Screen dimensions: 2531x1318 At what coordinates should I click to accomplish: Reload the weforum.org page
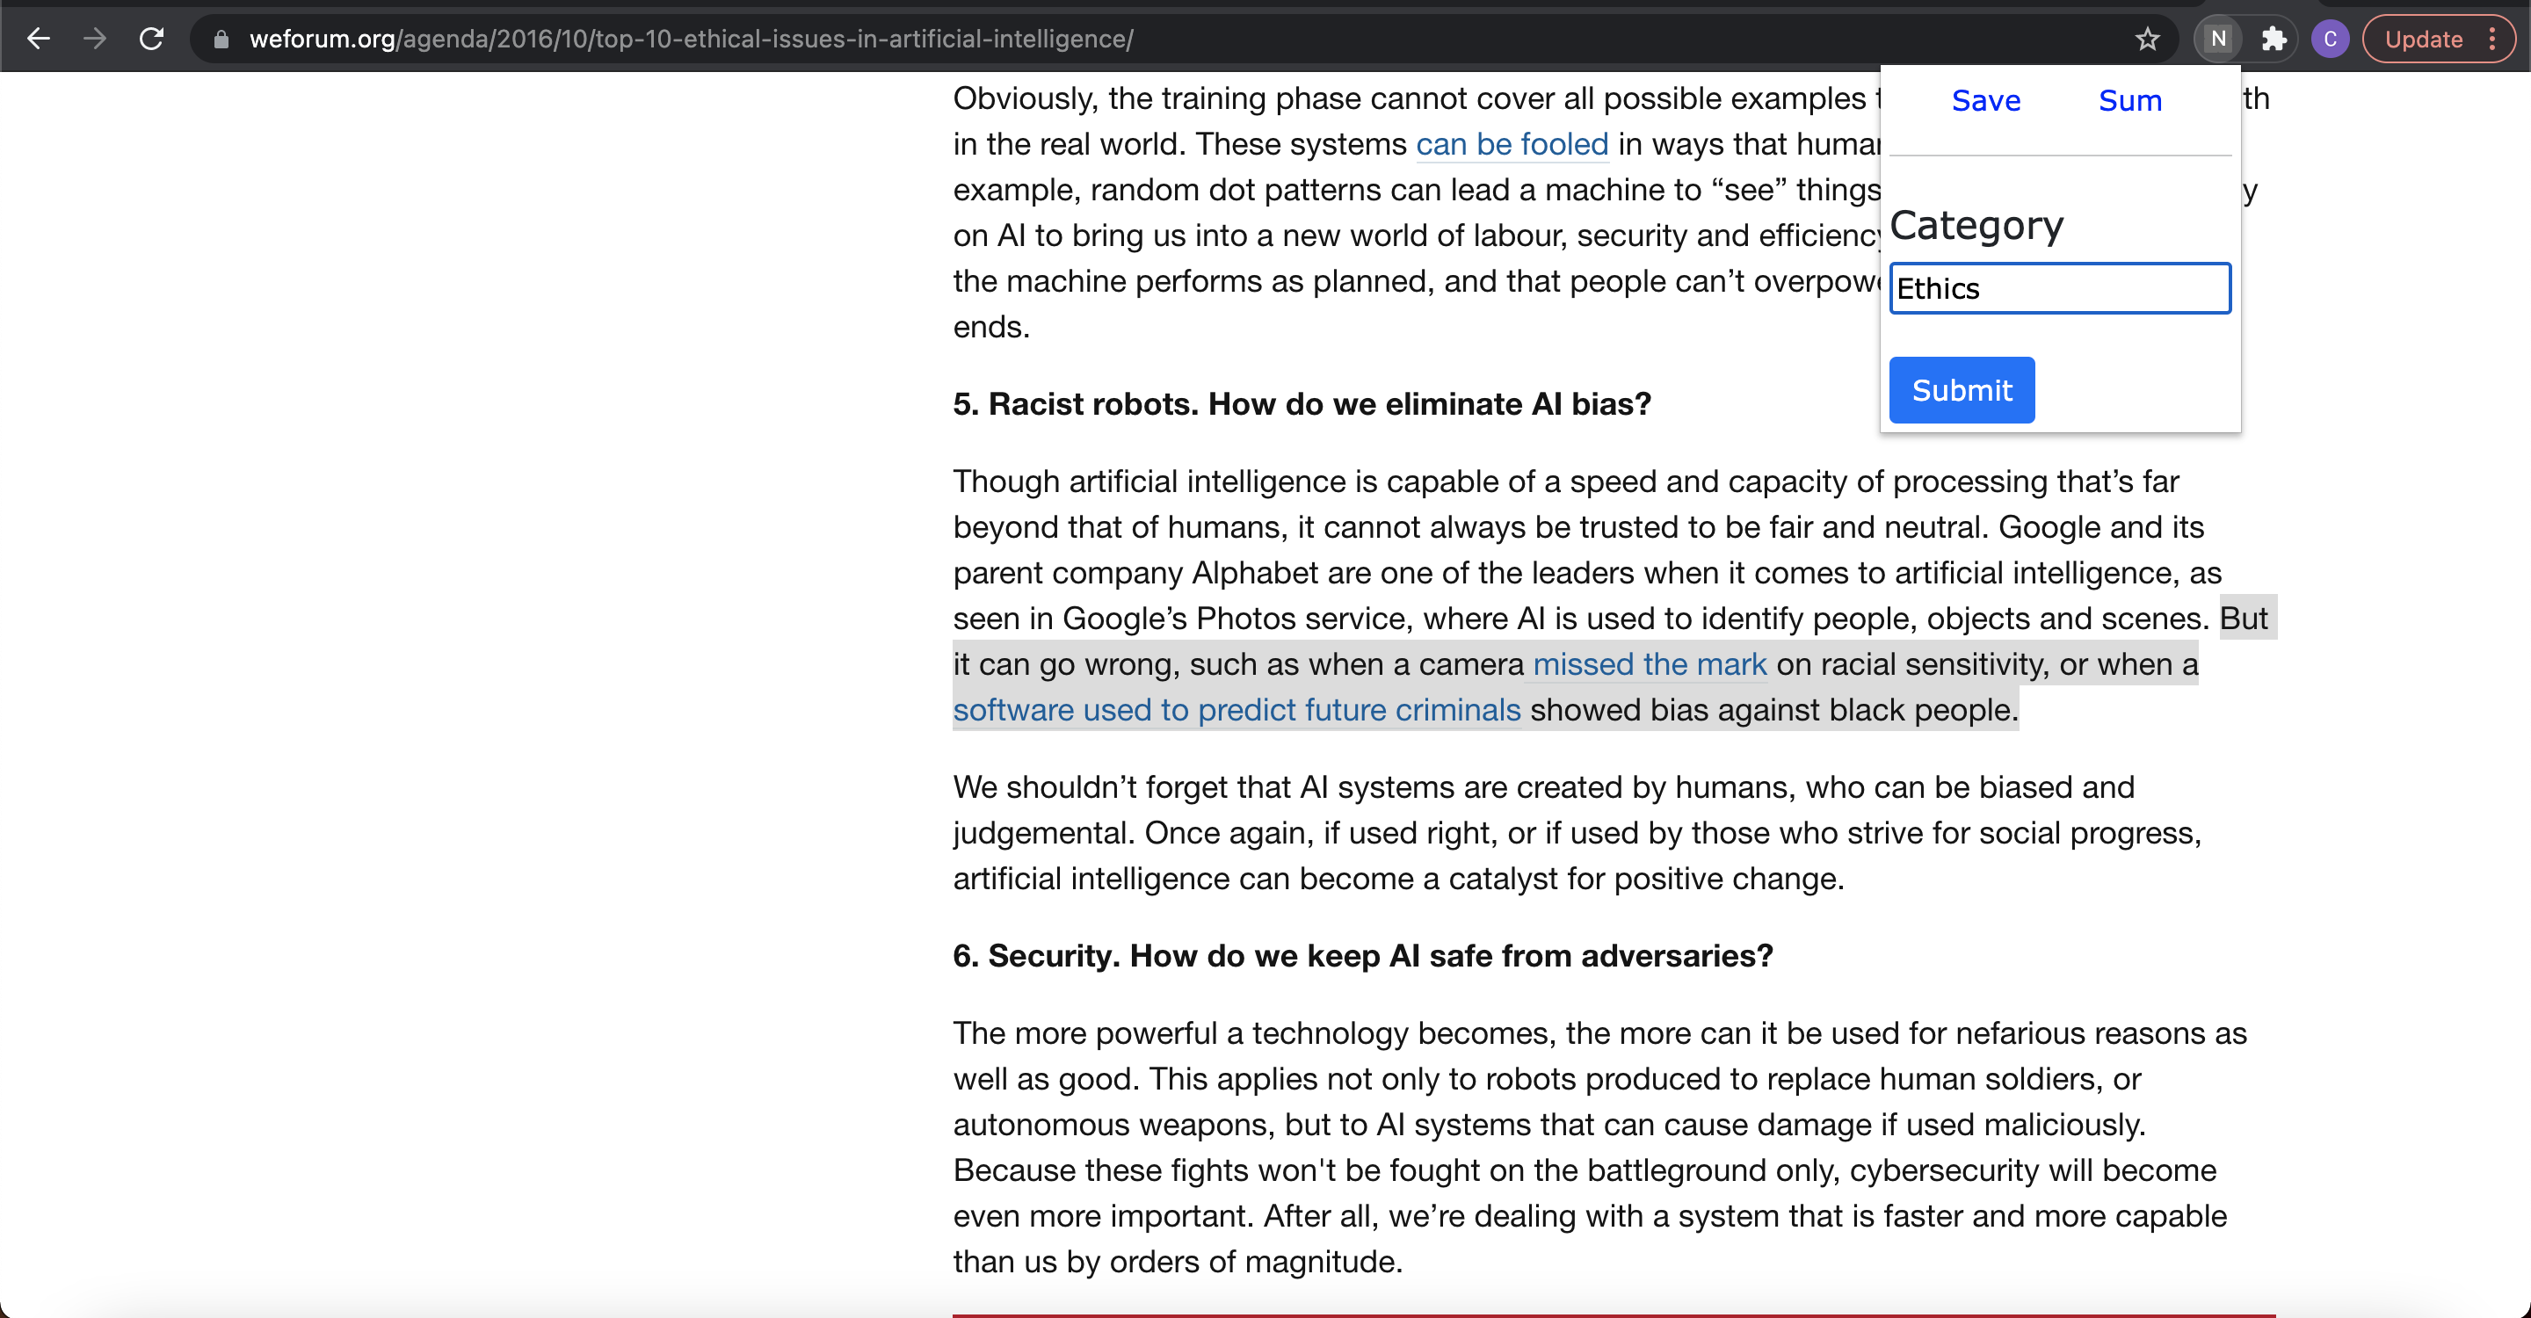tap(151, 40)
